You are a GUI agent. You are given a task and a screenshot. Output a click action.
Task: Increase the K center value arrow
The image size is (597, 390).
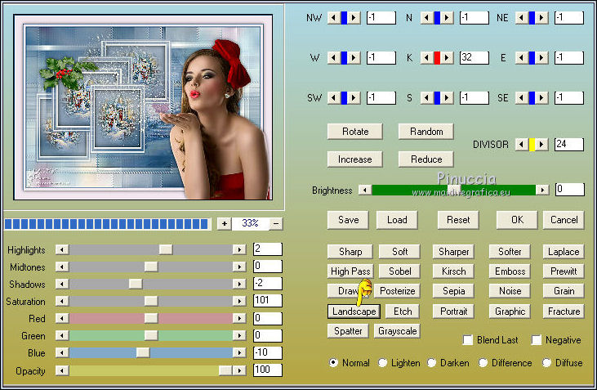pyautogui.click(x=447, y=58)
